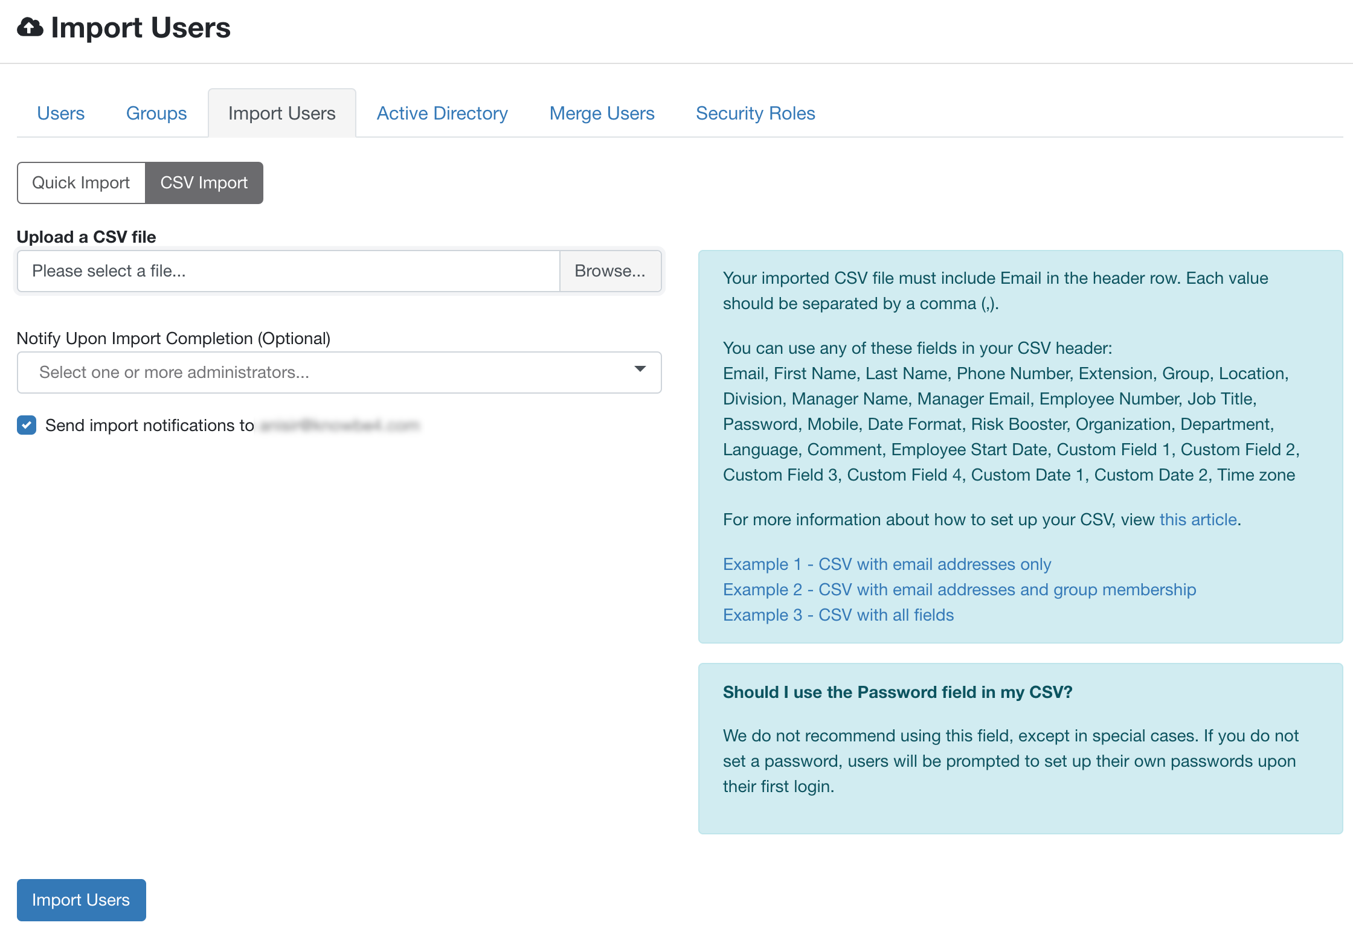Viewport: 1353px width, 937px height.
Task: Open the Merge Users tab
Action: pos(602,114)
